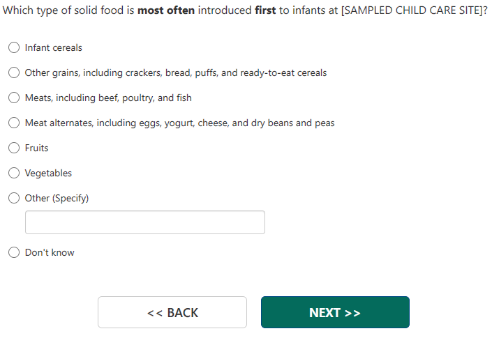Go back with the << BACK button
492x338 pixels.
pos(172,312)
